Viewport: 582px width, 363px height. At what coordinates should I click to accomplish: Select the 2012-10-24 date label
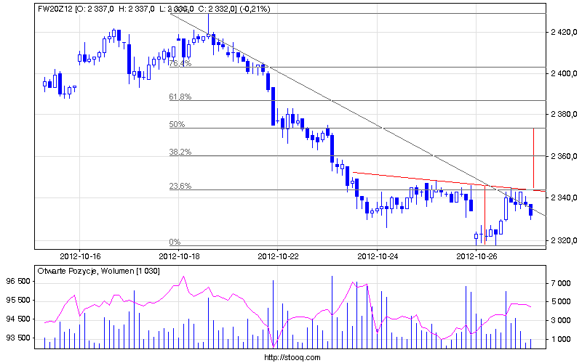pos(378,256)
